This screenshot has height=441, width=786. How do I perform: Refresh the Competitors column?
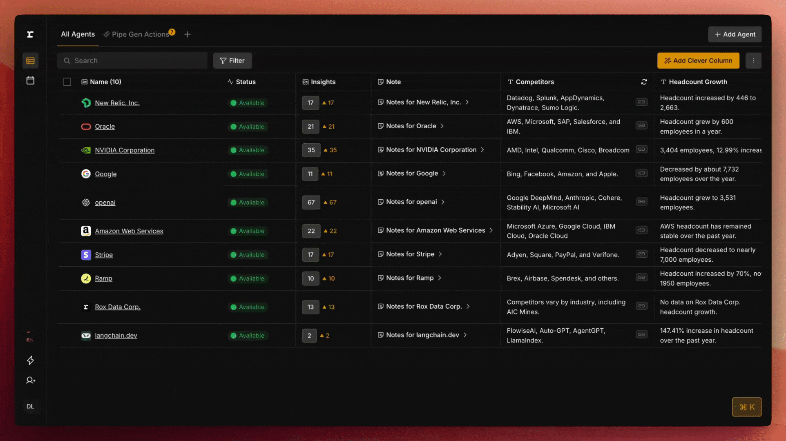(x=644, y=82)
